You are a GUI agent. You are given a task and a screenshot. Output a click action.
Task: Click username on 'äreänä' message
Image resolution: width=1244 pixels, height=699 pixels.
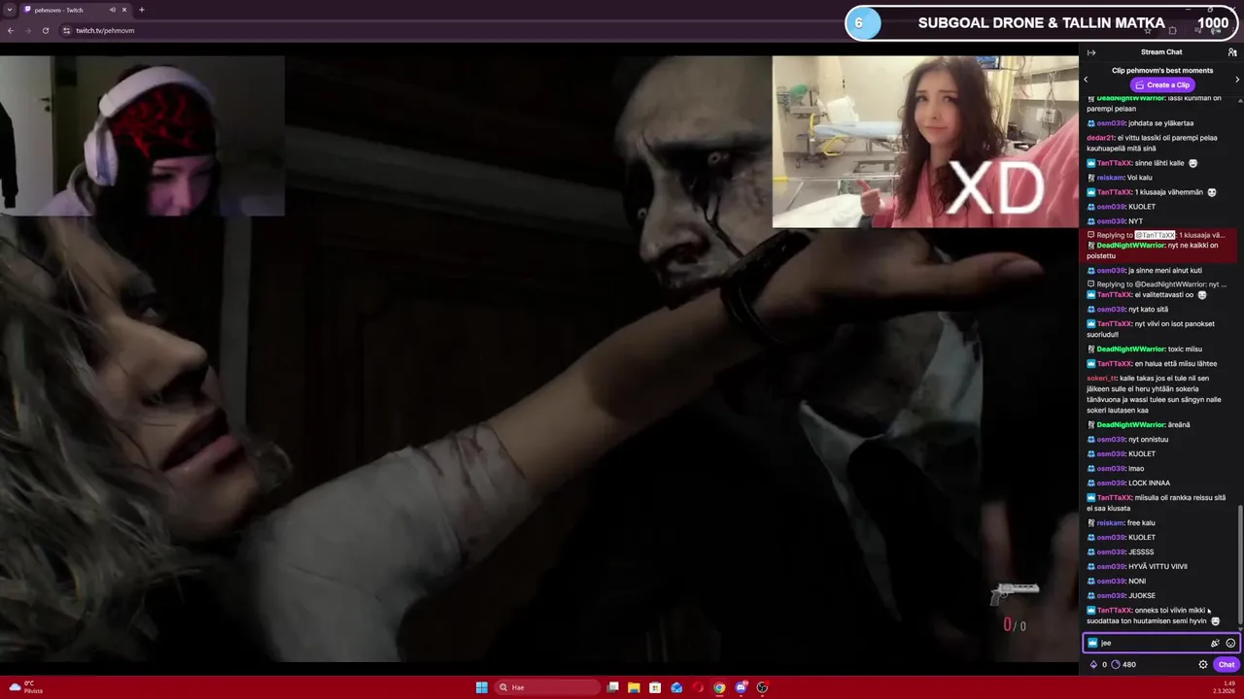coord(1130,424)
